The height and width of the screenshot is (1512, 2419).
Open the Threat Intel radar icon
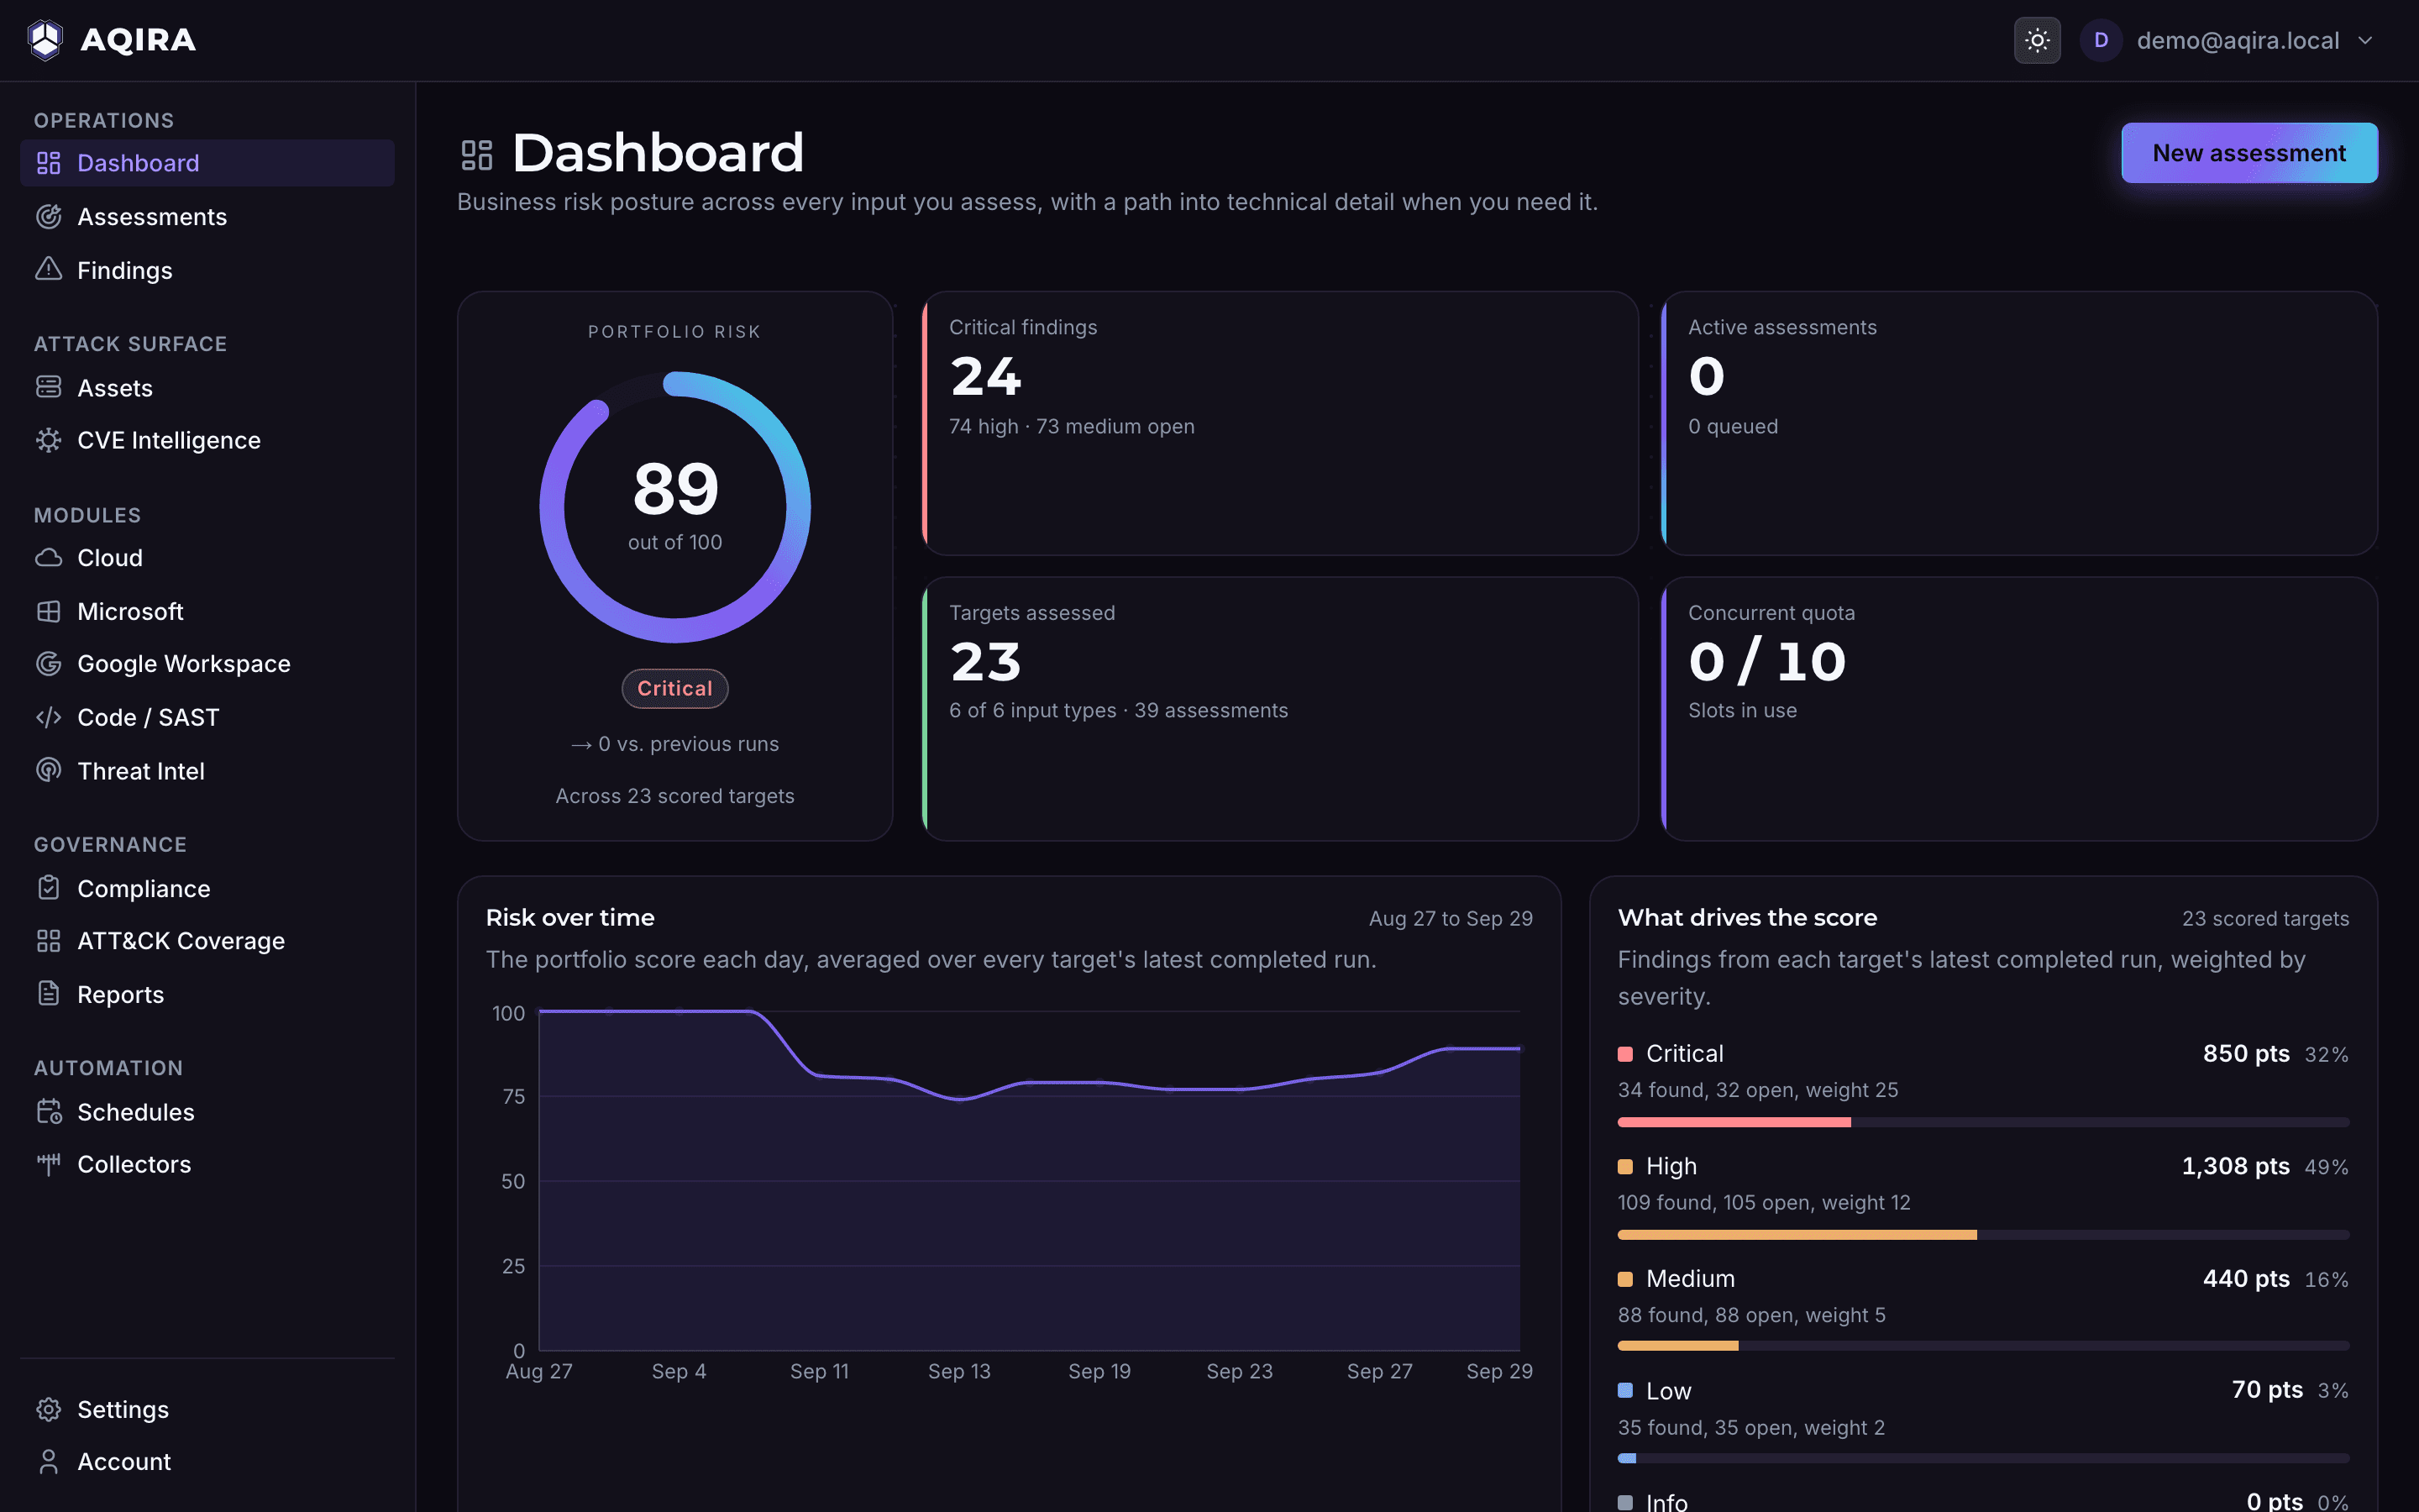(49, 770)
